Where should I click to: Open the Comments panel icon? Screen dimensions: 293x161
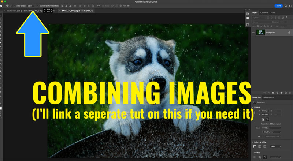(248, 18)
